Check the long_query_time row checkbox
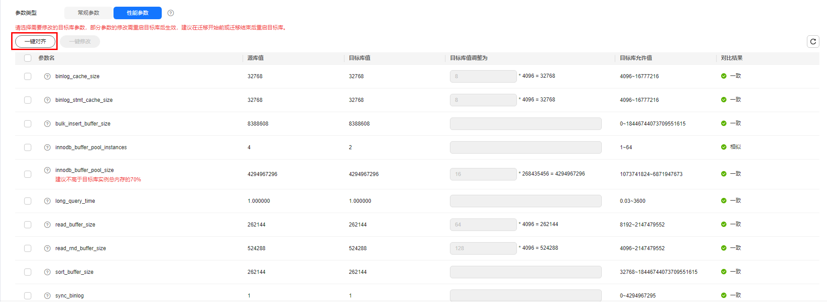 (x=28, y=201)
